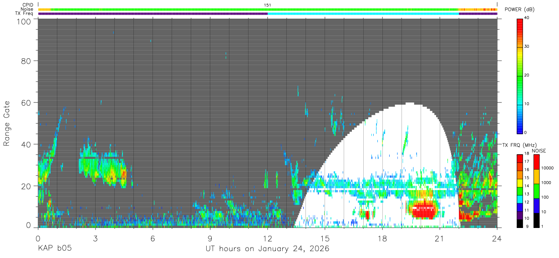The width and height of the screenshot is (559, 258).
Task: Click 'UT hours on January 24, 2026' axis title
Action: tap(267, 249)
